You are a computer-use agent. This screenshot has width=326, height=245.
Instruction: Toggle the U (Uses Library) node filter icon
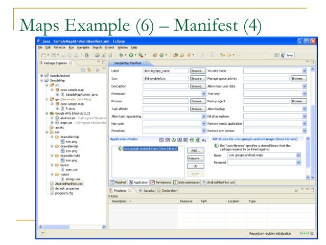pos(198,140)
